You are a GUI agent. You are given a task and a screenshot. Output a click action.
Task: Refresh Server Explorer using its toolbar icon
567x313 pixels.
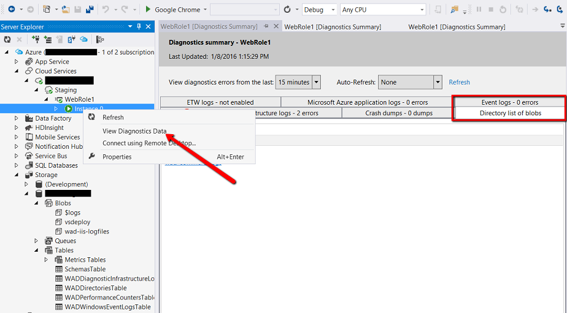coord(7,39)
